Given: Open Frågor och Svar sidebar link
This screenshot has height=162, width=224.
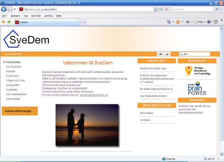Looking at the screenshot, I should click(15, 80).
